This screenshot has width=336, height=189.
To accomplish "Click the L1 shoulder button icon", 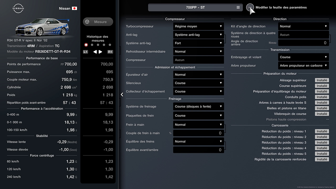I will (85, 52).
